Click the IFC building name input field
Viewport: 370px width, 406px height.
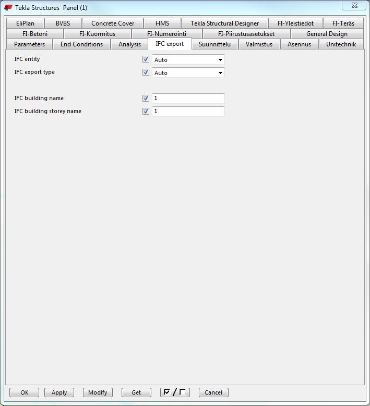[188, 98]
